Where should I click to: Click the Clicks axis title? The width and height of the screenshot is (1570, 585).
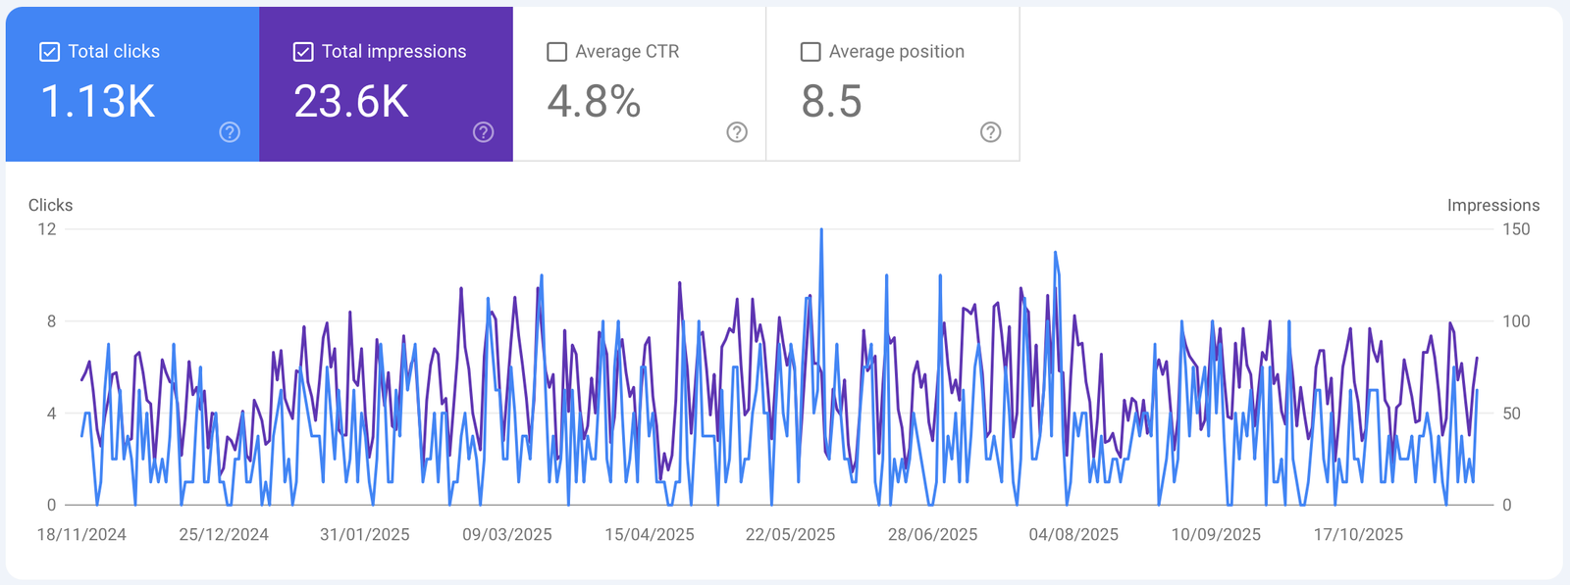pyautogui.click(x=50, y=205)
